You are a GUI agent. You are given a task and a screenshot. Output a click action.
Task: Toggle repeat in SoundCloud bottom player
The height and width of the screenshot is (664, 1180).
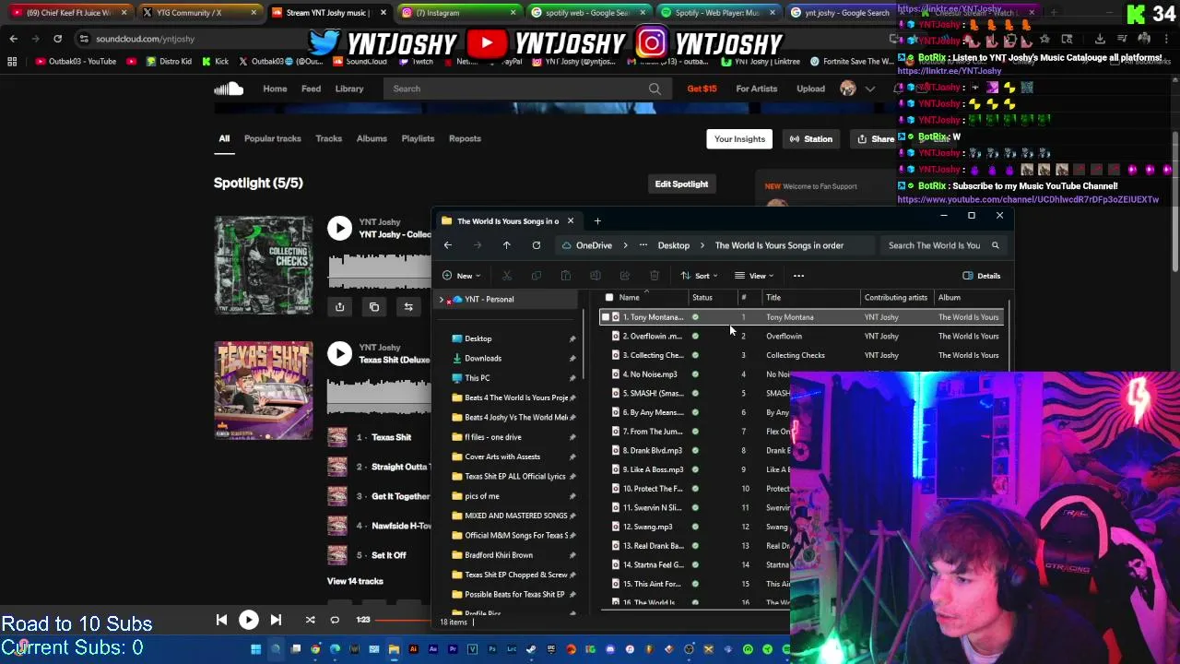click(335, 620)
